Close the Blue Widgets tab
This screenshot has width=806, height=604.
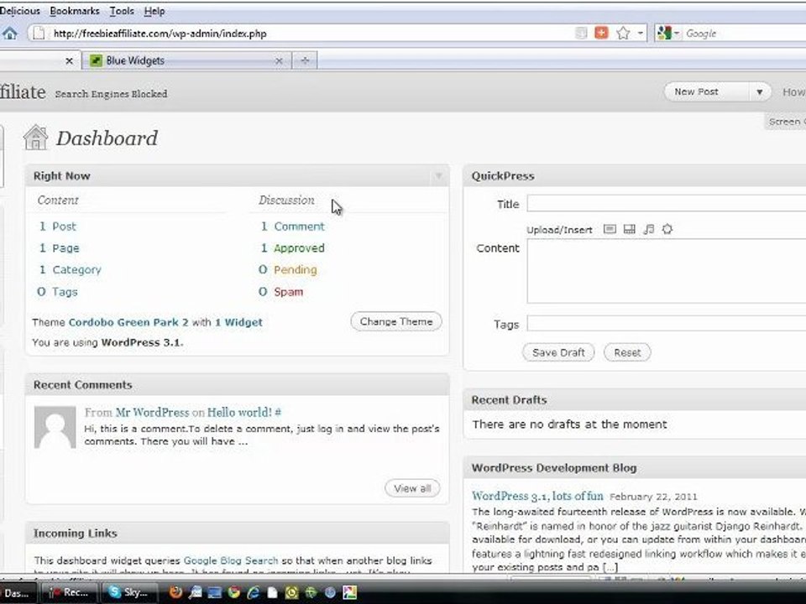pyautogui.click(x=279, y=60)
